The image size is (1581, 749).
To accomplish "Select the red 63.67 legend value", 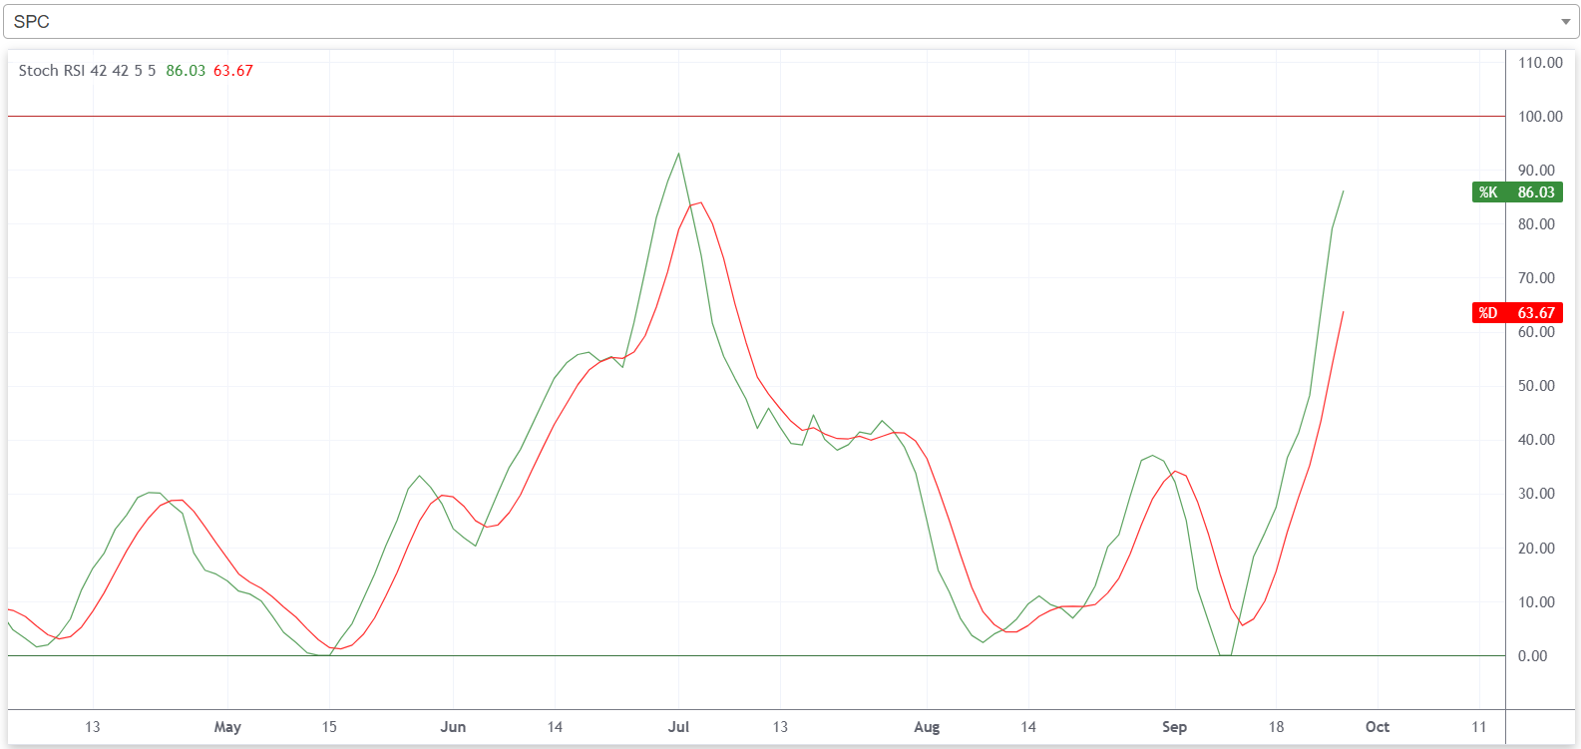I will (233, 71).
